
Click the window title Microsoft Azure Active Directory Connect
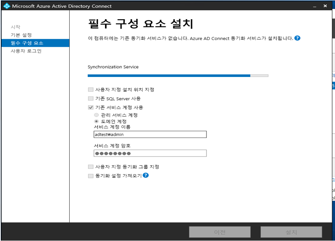62,6
